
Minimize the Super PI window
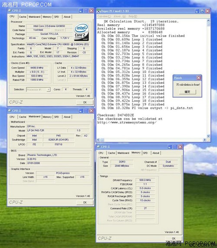[197, 11]
